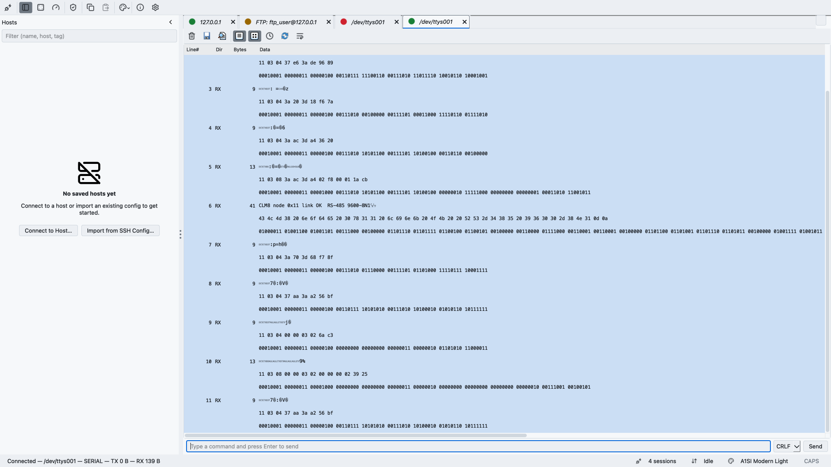Click the command input field
This screenshot has width=831, height=467.
click(x=478, y=446)
